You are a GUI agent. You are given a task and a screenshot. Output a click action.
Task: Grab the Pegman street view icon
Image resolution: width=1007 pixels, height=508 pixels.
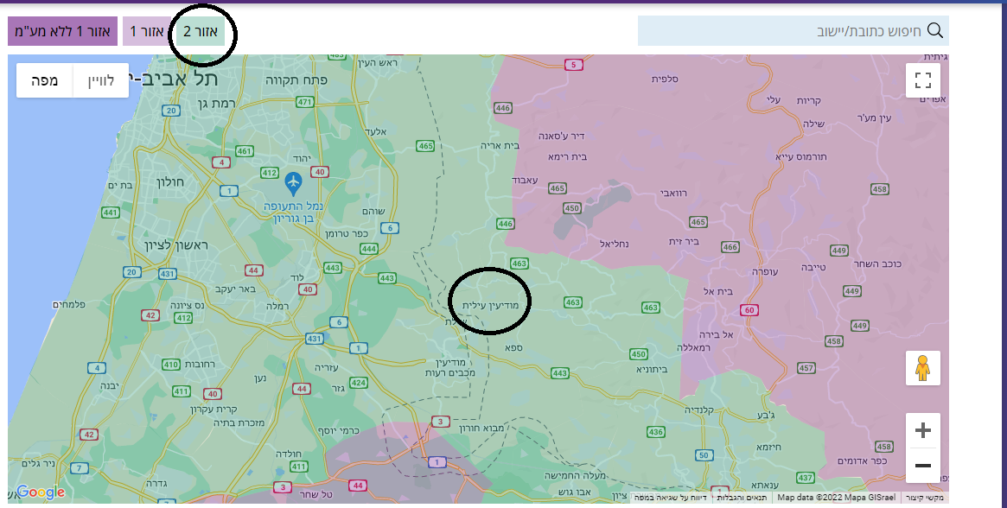point(923,367)
